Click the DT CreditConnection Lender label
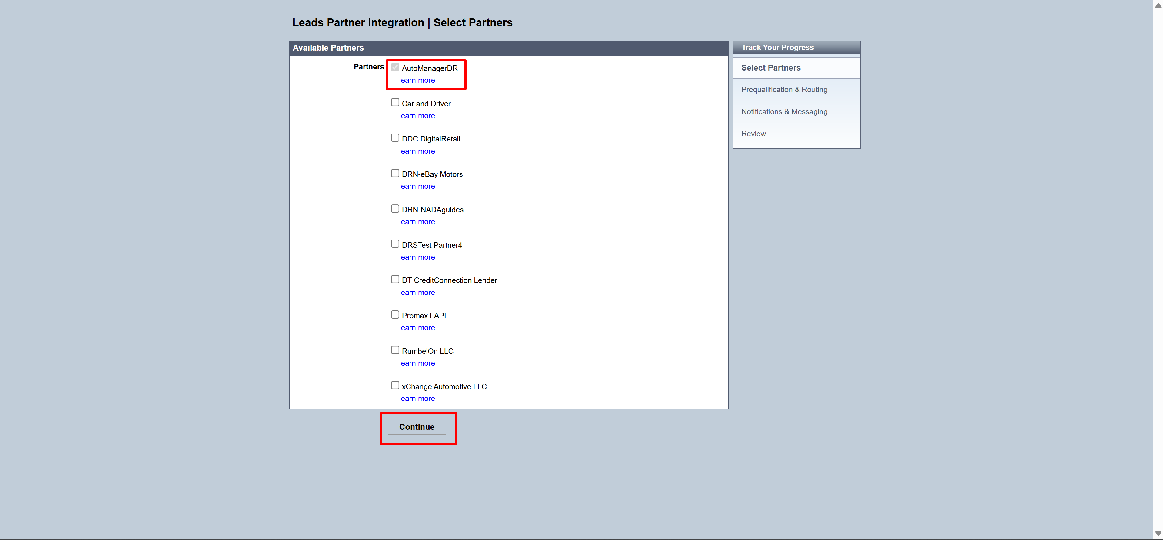 [x=449, y=280]
